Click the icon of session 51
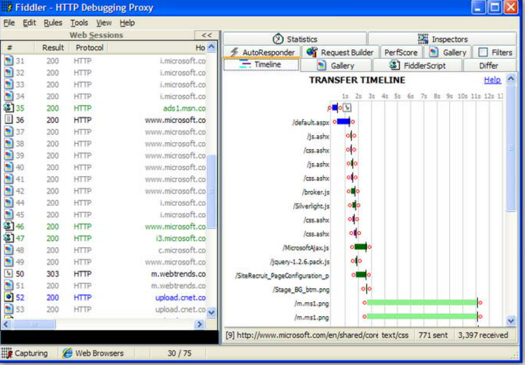 pyautogui.click(x=8, y=286)
